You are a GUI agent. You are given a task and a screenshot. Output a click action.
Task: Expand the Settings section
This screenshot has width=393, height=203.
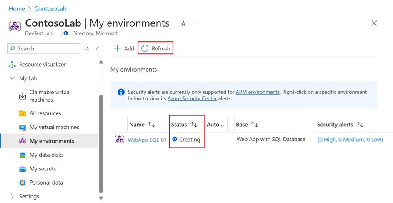click(12, 196)
